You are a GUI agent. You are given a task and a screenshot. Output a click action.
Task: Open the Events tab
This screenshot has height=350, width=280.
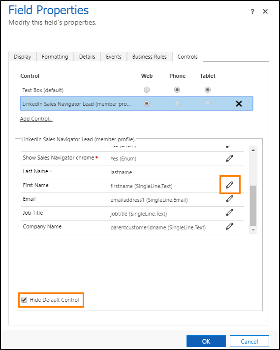pos(114,57)
